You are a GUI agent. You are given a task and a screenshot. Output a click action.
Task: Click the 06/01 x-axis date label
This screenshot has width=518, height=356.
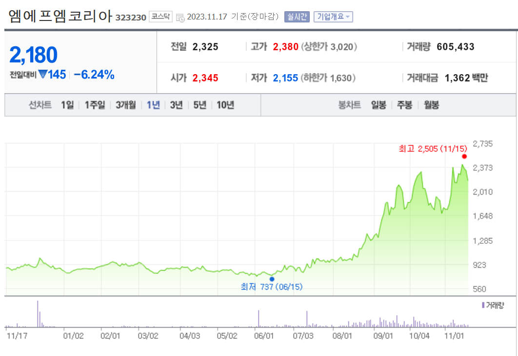click(263, 336)
